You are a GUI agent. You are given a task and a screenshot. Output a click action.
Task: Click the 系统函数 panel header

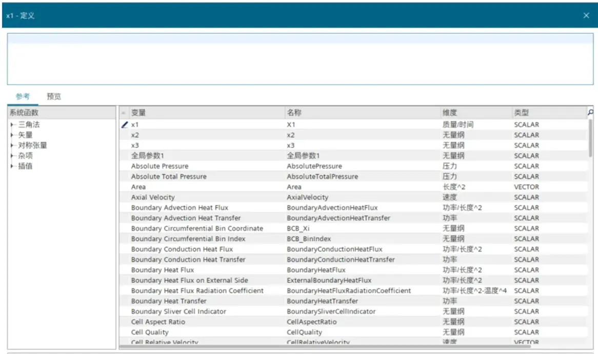62,112
